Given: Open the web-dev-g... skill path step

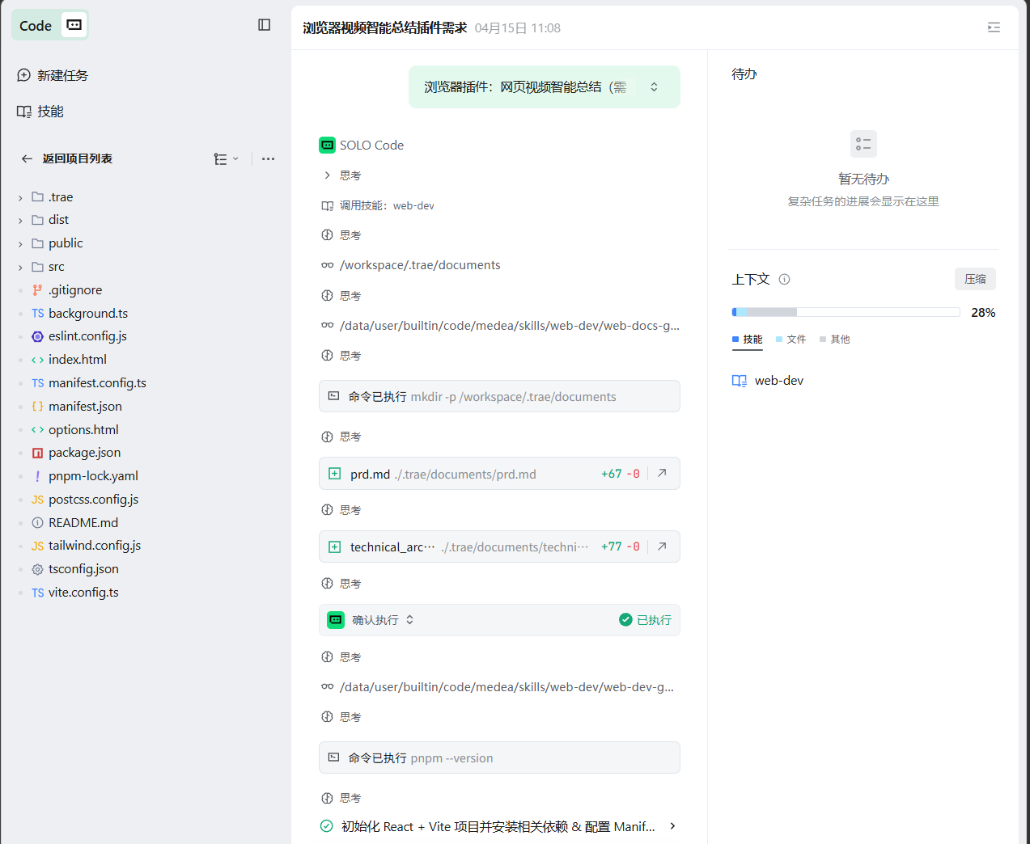Looking at the screenshot, I should pos(498,687).
